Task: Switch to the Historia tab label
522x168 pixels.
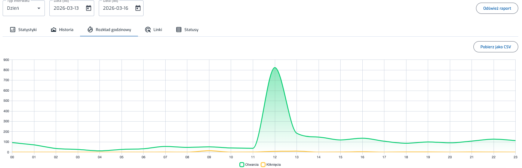Action: coord(66,30)
